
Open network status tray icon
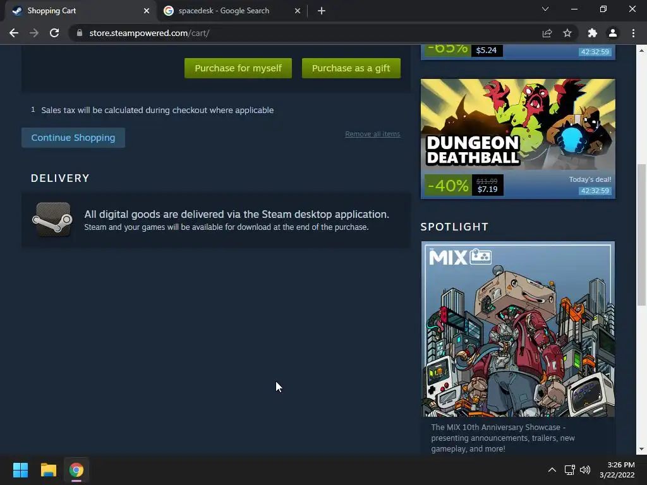[x=570, y=470]
